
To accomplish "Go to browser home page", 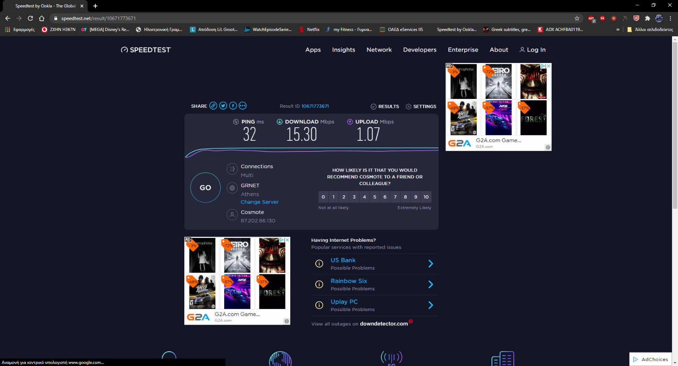I will pyautogui.click(x=42, y=18).
